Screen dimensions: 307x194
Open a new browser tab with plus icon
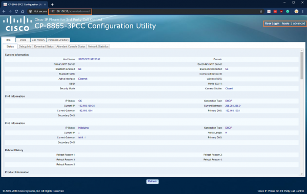tap(52, 4)
